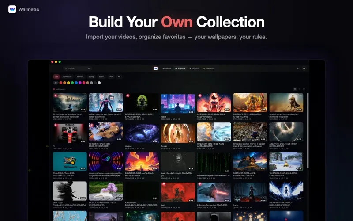Open the black hole wallpaper thumbnail
Screen dimensions: 353x221
286,132
